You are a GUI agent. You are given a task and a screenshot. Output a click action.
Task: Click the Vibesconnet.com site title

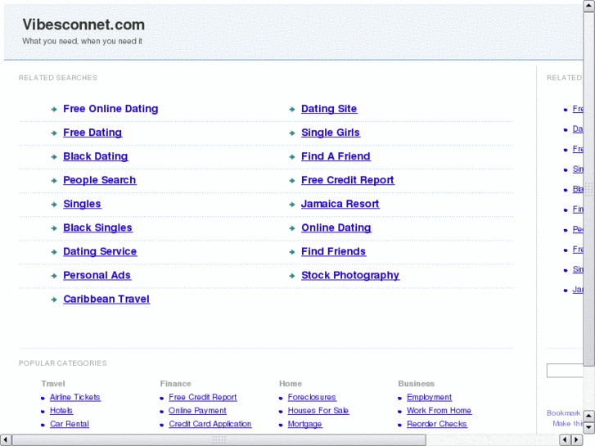click(83, 25)
